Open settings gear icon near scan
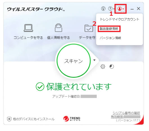This screenshot has width=149, height=131. coord(103,66)
